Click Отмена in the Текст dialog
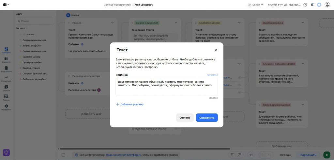This screenshot has width=334, height=160. [185, 118]
